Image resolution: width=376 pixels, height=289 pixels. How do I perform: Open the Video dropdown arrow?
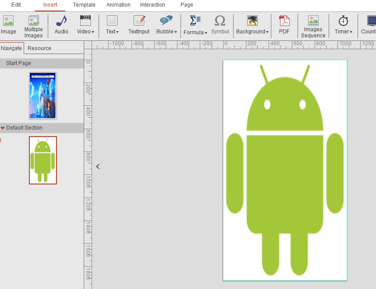coord(93,32)
